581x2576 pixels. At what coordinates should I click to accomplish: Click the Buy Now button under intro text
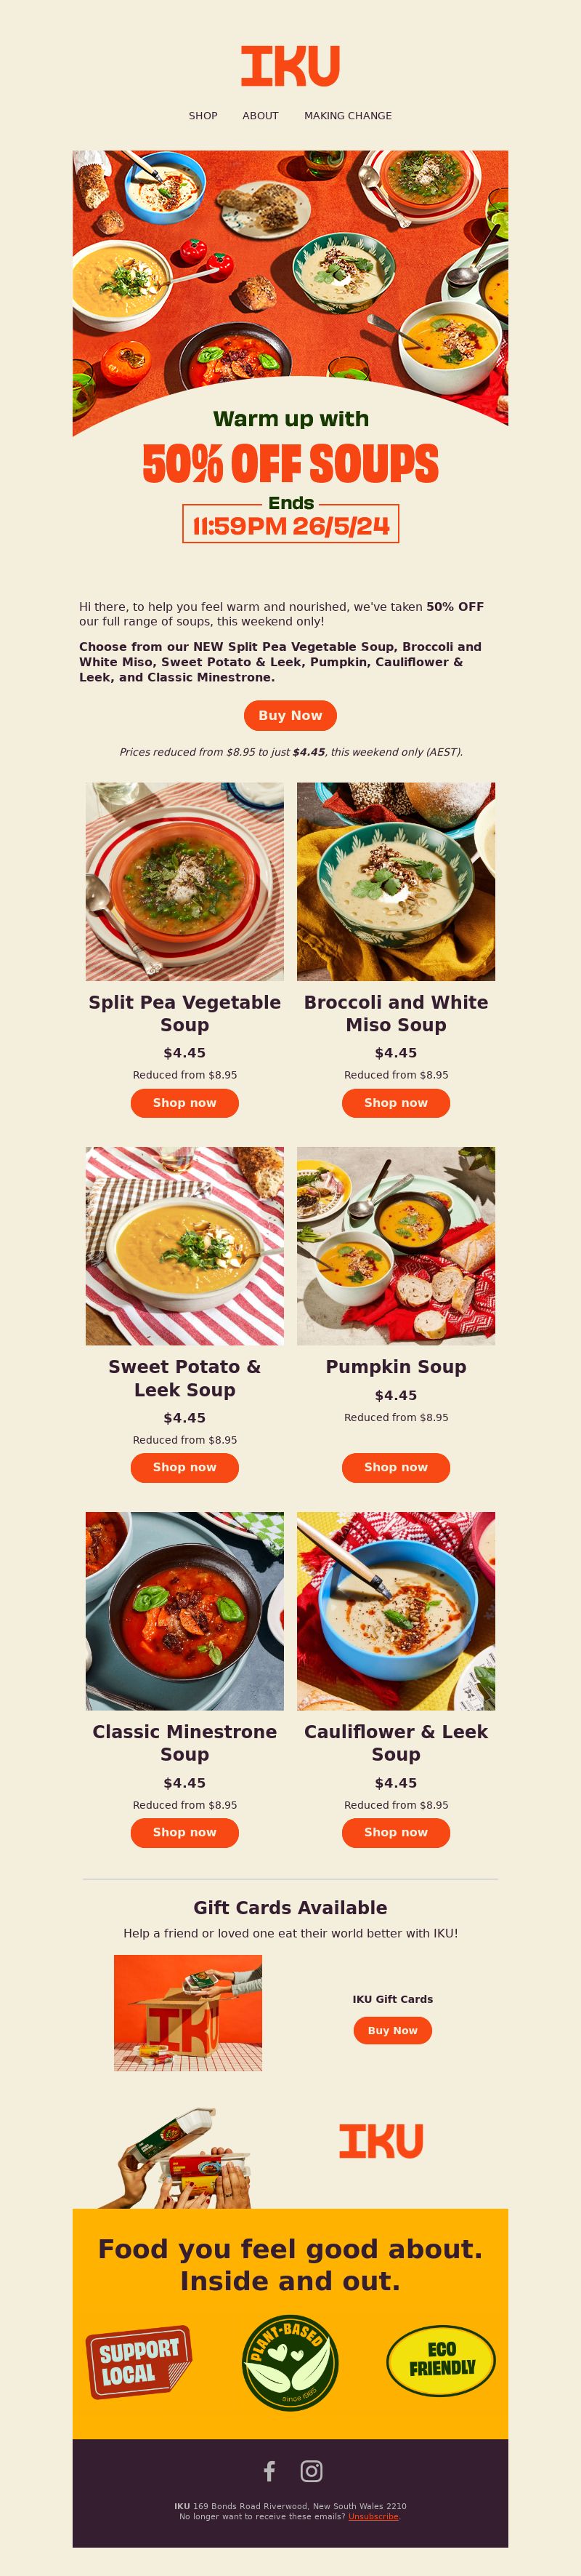(290, 715)
